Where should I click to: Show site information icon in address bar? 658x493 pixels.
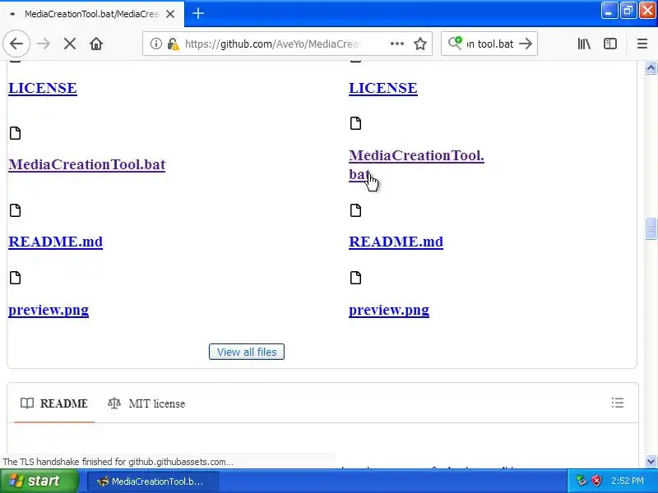click(x=155, y=44)
